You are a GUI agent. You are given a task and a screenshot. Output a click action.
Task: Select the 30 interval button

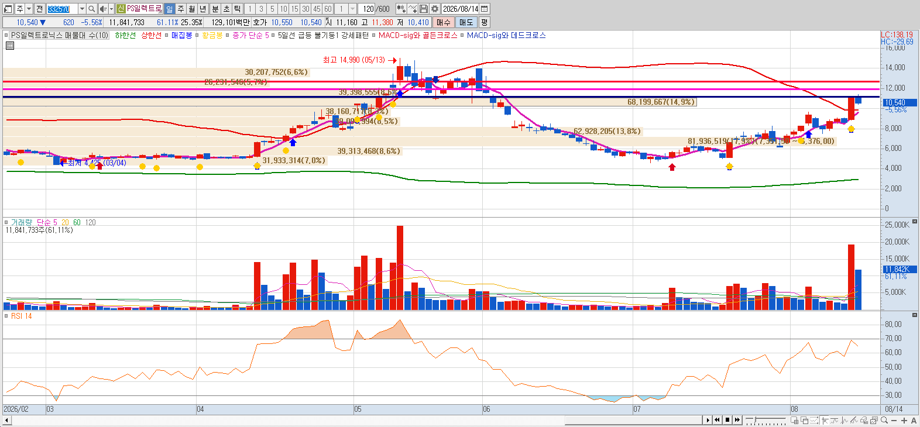click(305, 9)
